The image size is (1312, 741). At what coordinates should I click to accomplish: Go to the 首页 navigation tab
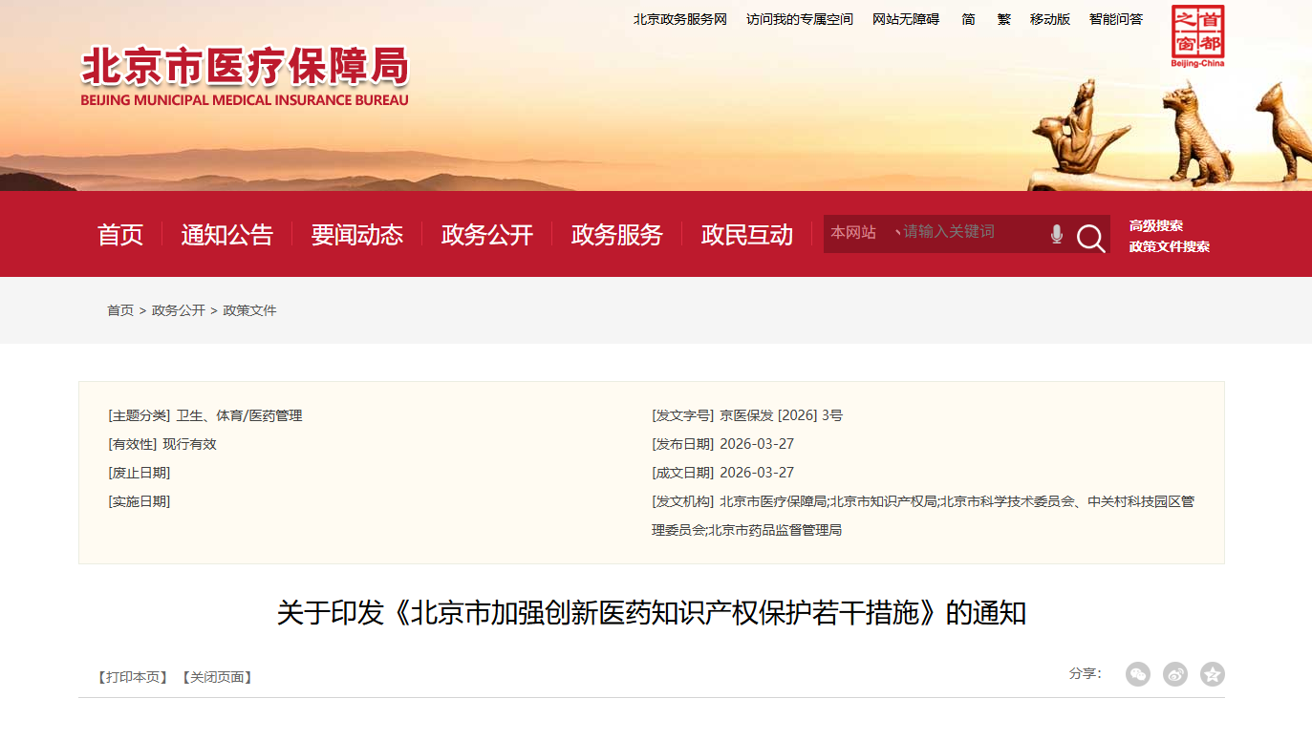click(x=119, y=235)
